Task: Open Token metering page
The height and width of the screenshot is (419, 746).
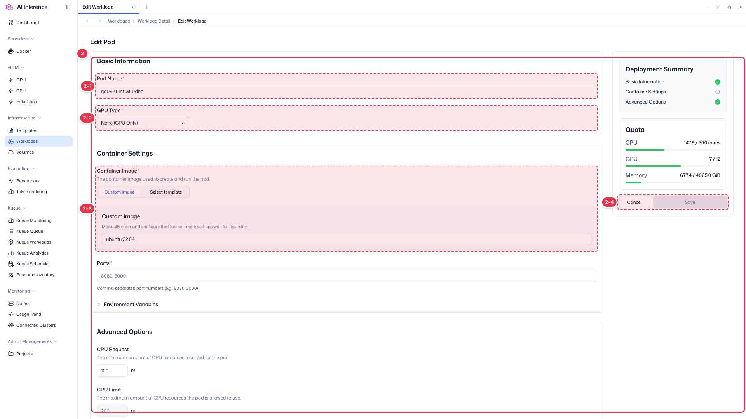Action: (38, 192)
